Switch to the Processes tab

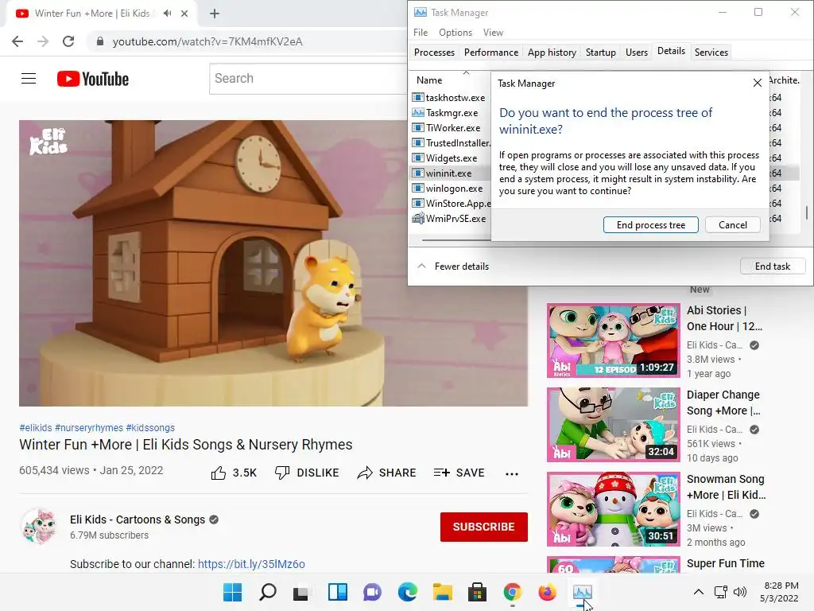(x=434, y=53)
